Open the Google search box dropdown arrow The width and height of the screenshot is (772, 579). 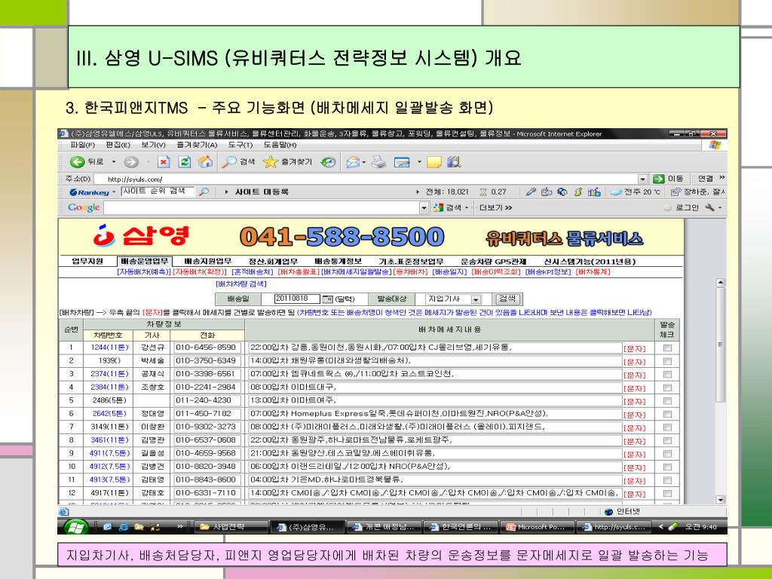pyautogui.click(x=424, y=208)
